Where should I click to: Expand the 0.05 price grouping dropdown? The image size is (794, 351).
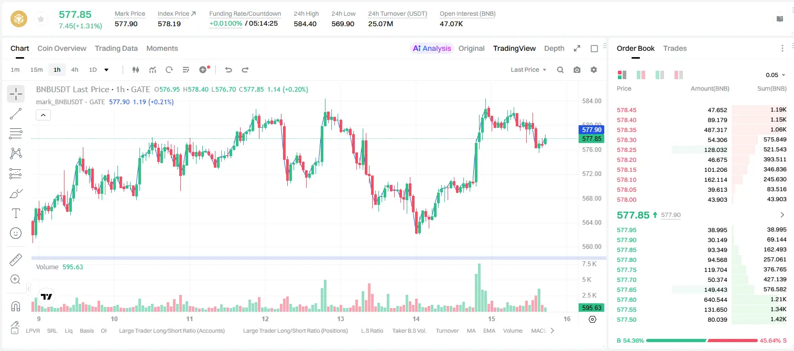[x=775, y=75]
